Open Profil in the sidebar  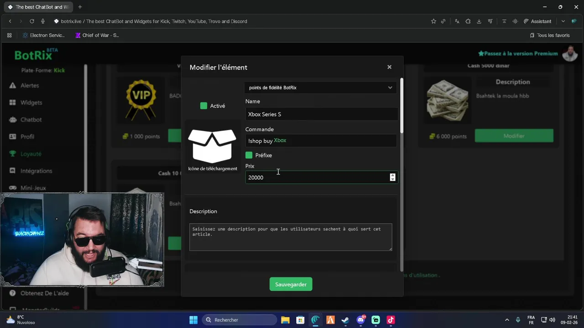[27, 137]
